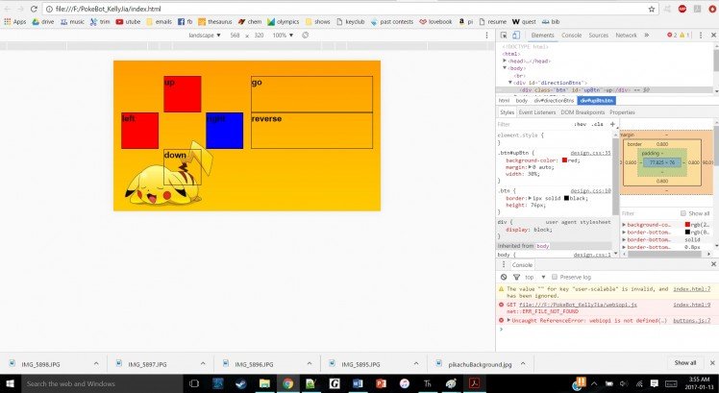
Task: Open the DOM Breakpoints tab
Action: coord(583,112)
